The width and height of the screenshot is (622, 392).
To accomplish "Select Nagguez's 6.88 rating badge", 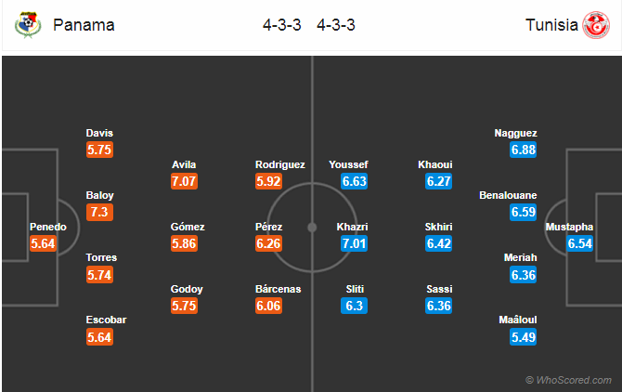I will pyautogui.click(x=524, y=150).
